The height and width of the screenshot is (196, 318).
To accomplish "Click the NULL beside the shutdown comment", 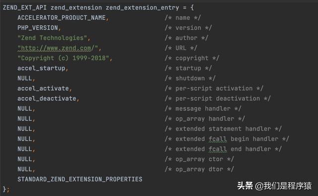I will point(25,78).
